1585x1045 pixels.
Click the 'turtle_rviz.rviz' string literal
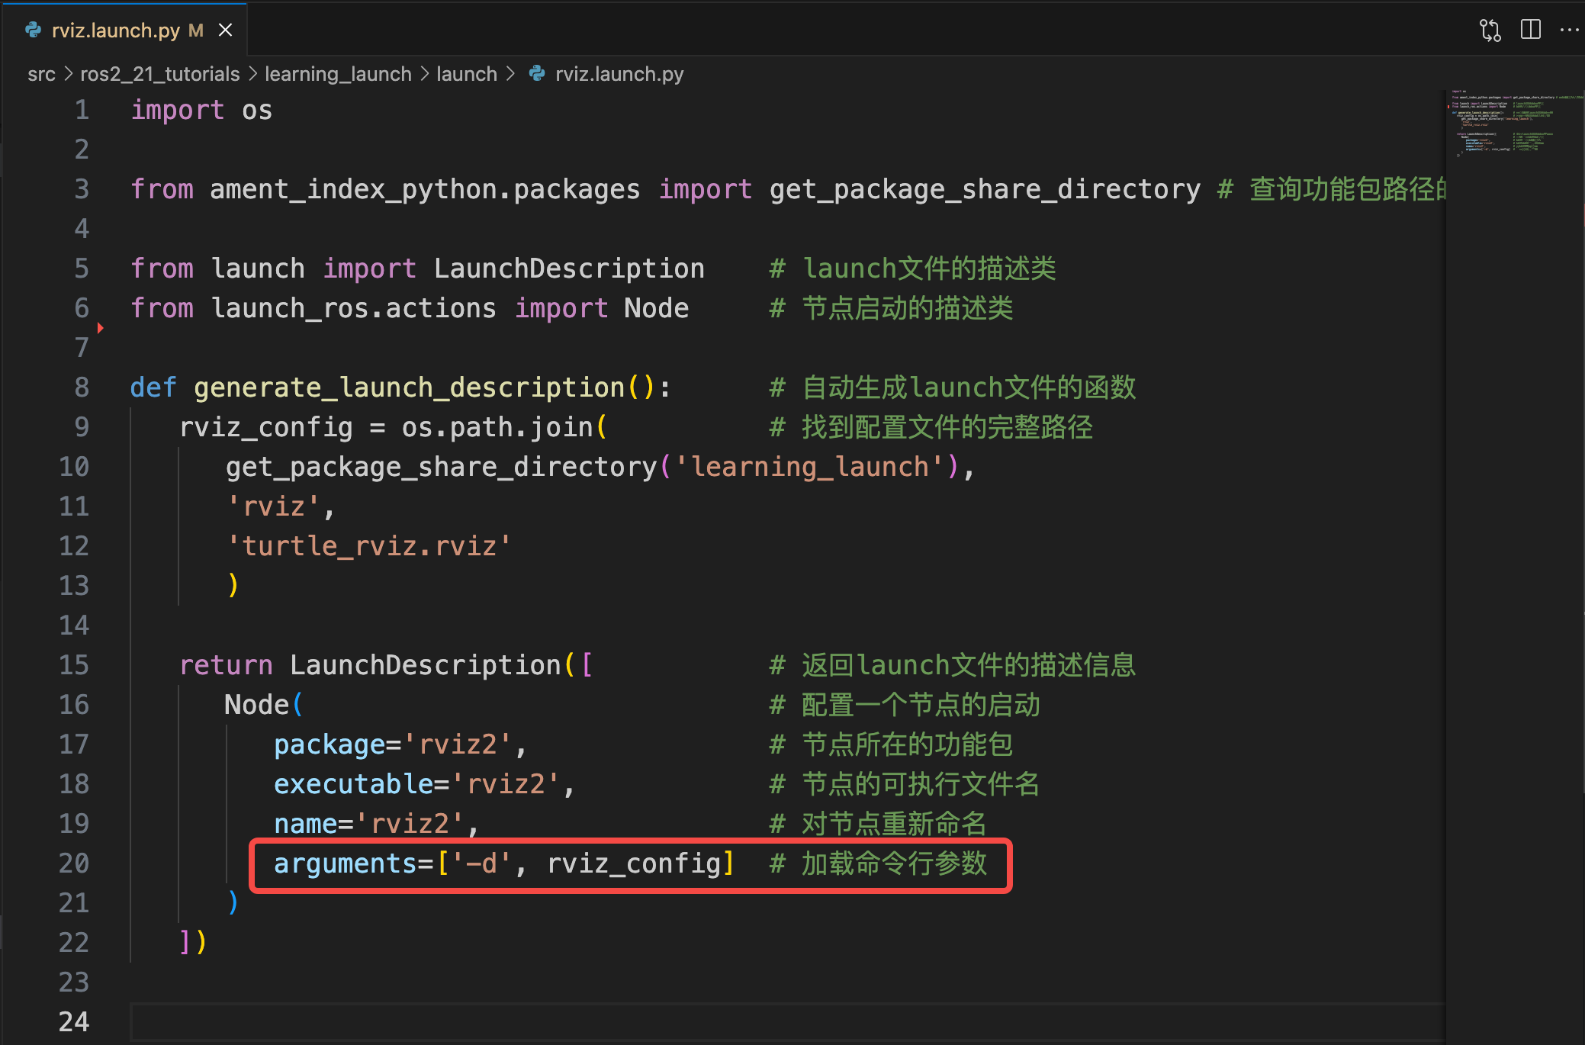click(x=369, y=546)
